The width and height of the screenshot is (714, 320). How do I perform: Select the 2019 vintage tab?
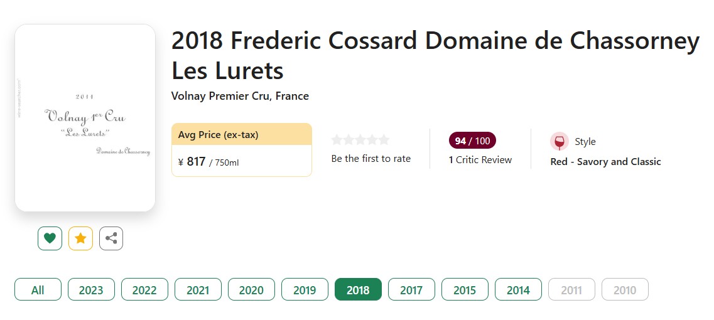305,290
